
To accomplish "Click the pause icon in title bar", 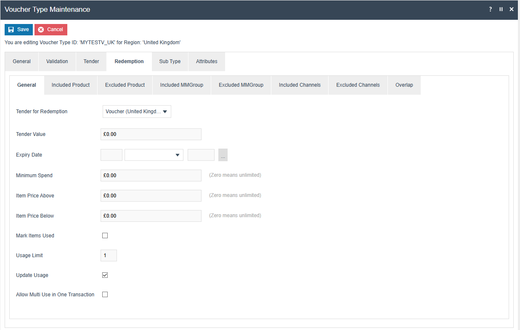I will point(501,9).
